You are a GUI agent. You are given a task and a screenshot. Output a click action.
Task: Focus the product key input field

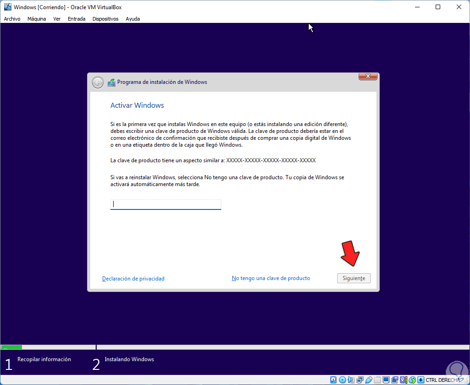pyautogui.click(x=166, y=204)
